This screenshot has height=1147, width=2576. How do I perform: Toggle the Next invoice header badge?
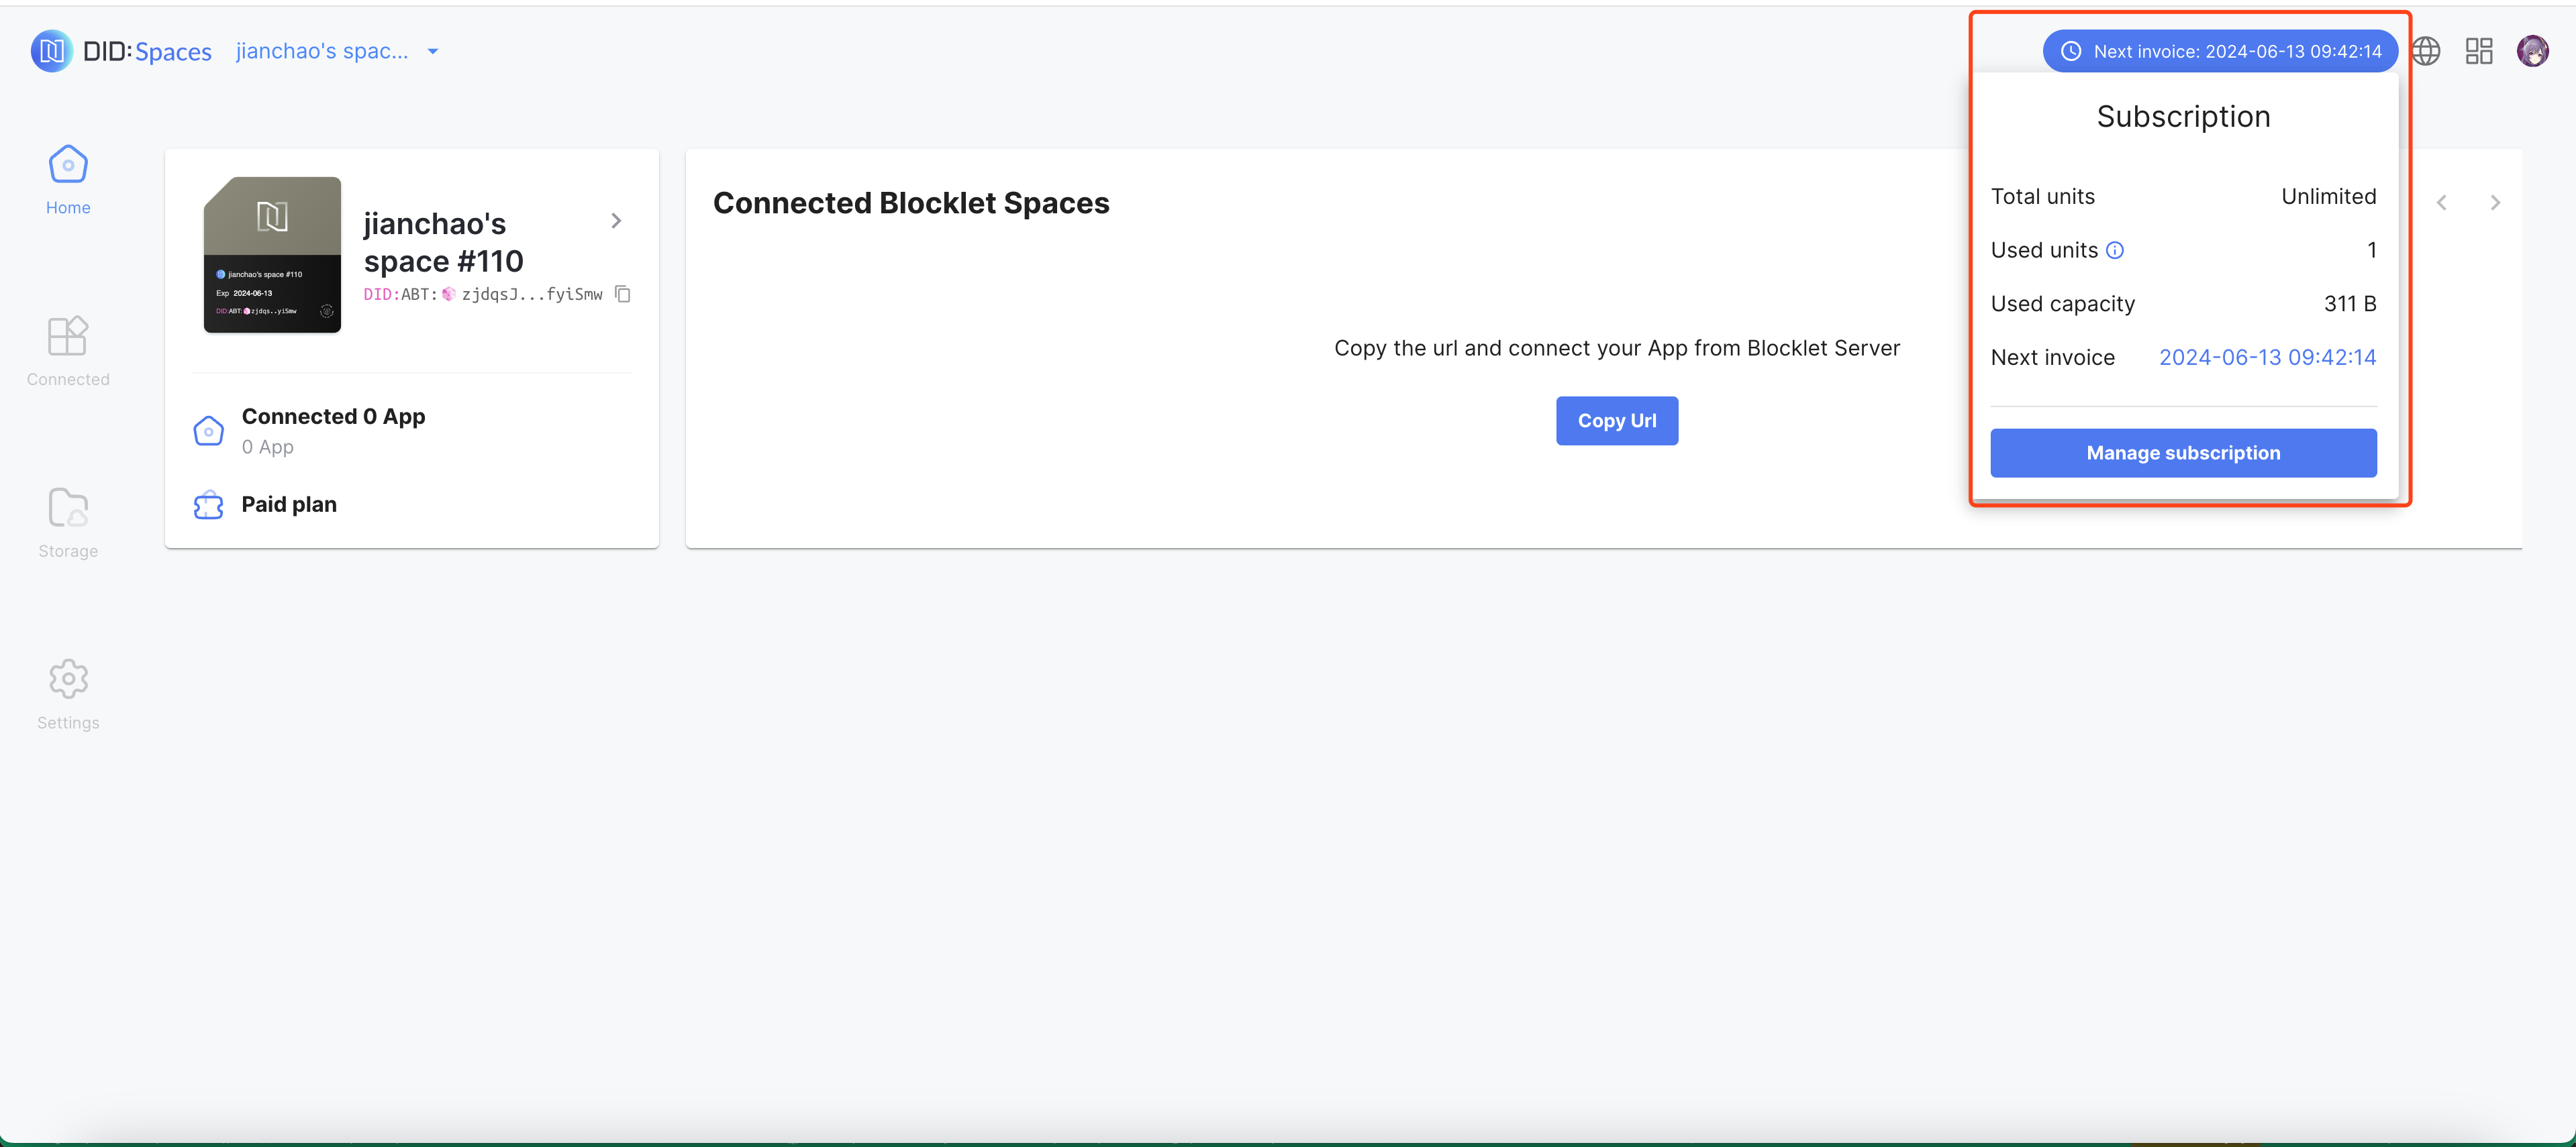(x=2220, y=51)
